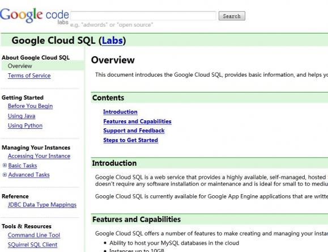Click the Google code labs logo
Viewport: 328px width, 252px height.
pyautogui.click(x=35, y=16)
